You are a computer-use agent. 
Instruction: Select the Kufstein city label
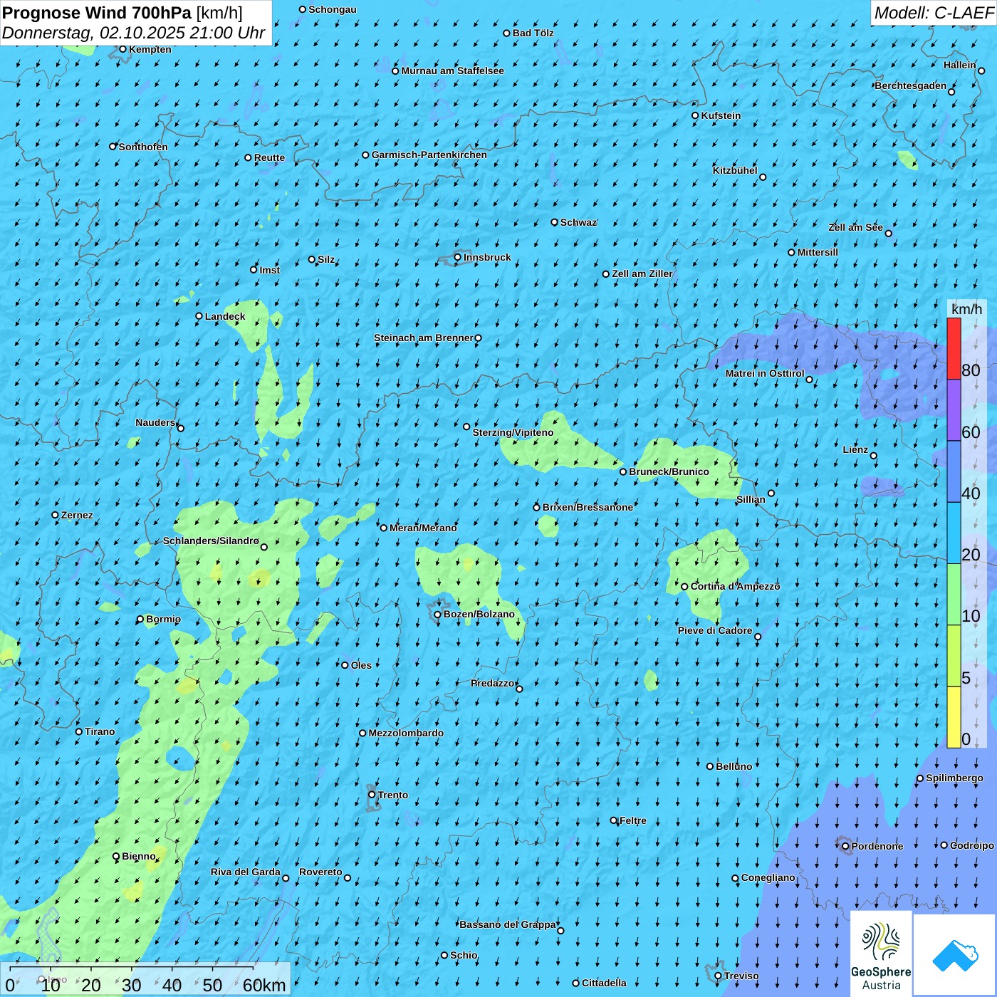(721, 115)
